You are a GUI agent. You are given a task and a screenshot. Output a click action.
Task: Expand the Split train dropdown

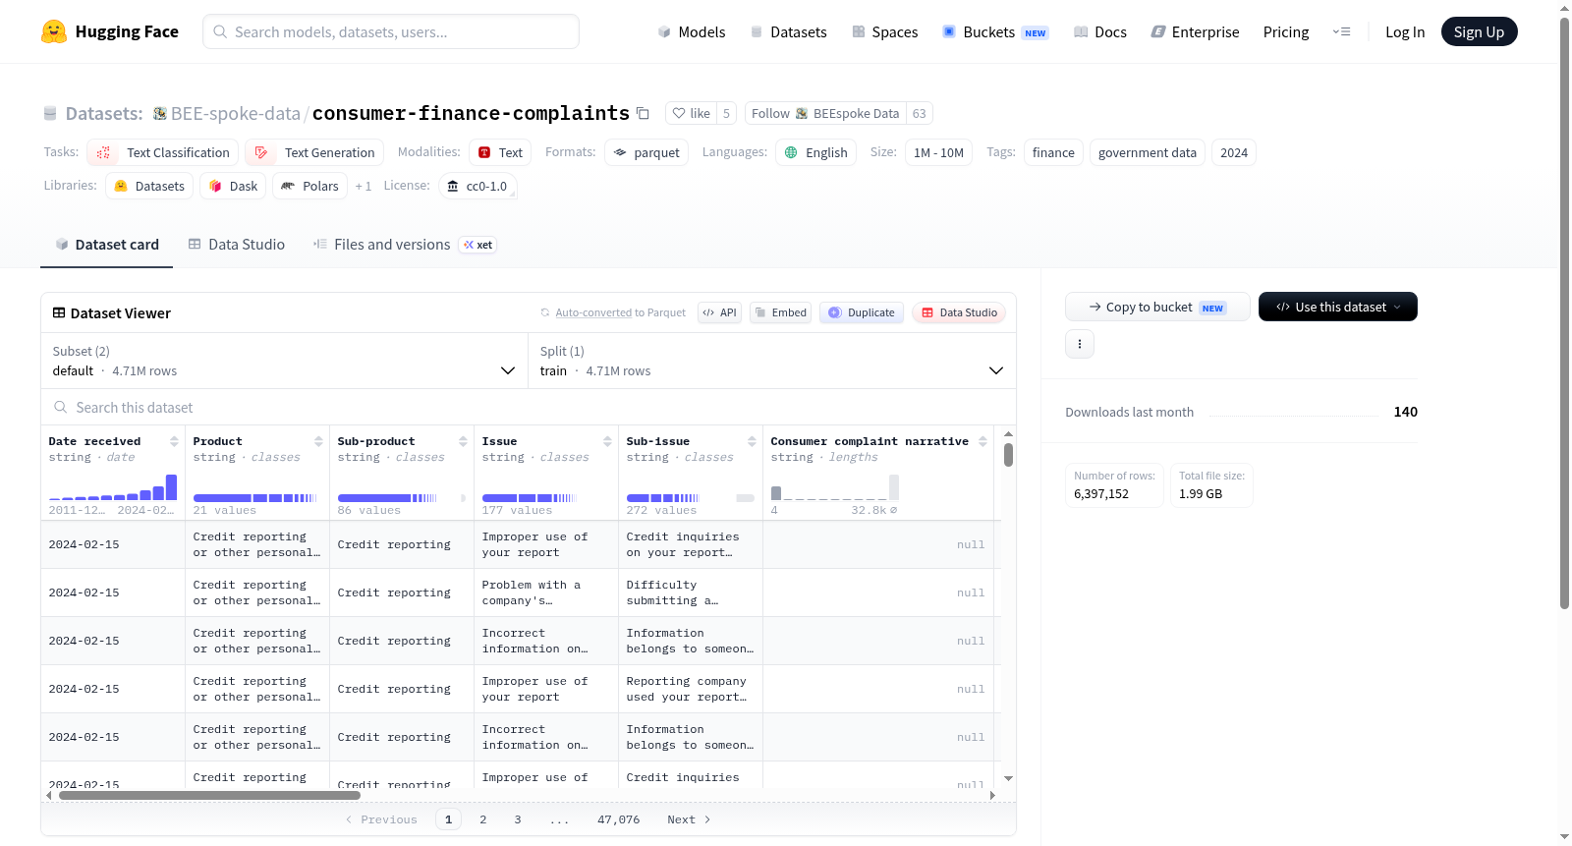[x=772, y=361]
